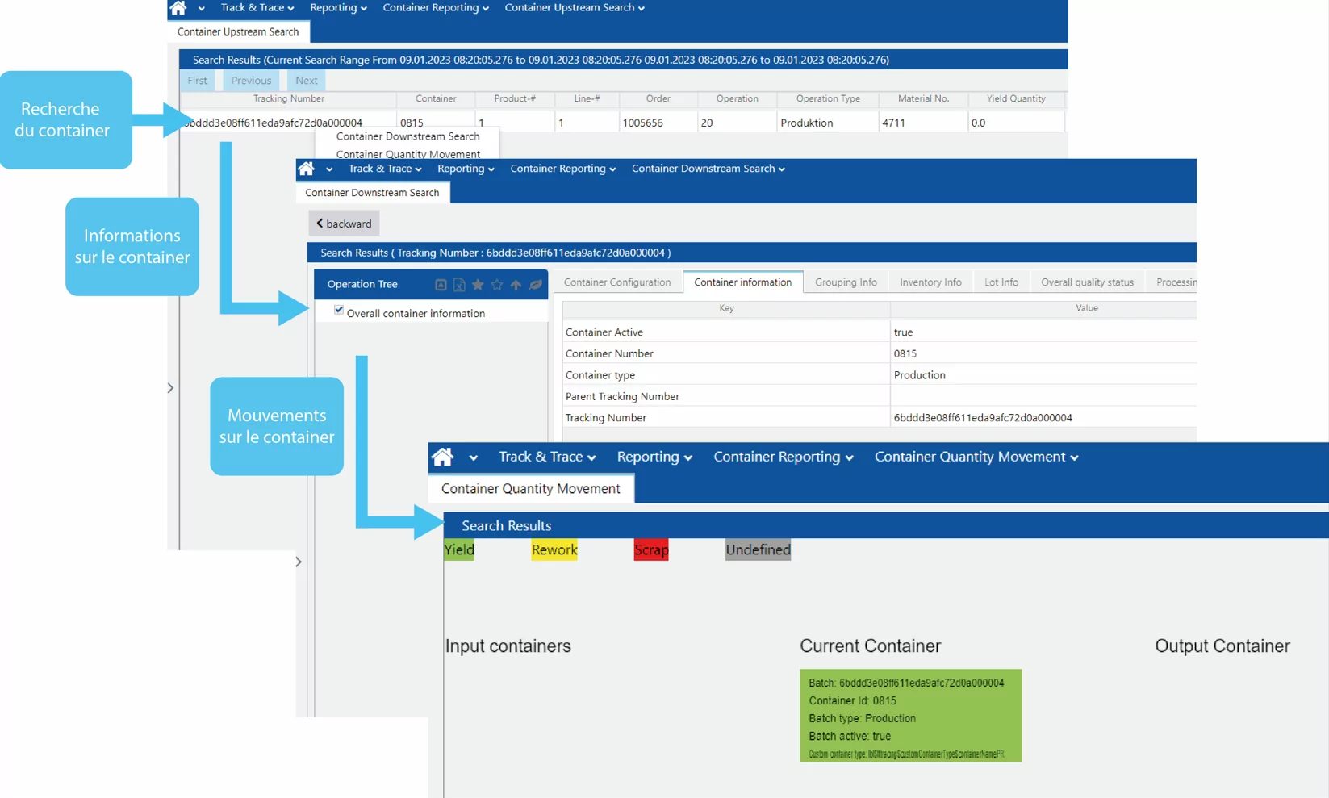The image size is (1329, 798).
Task: Click the green Current Container batch box
Action: click(910, 715)
